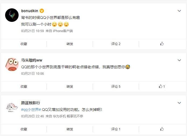Expand options chevron on 马头嗷呜ww's post
This screenshot has width=187, height=136.
179,60
